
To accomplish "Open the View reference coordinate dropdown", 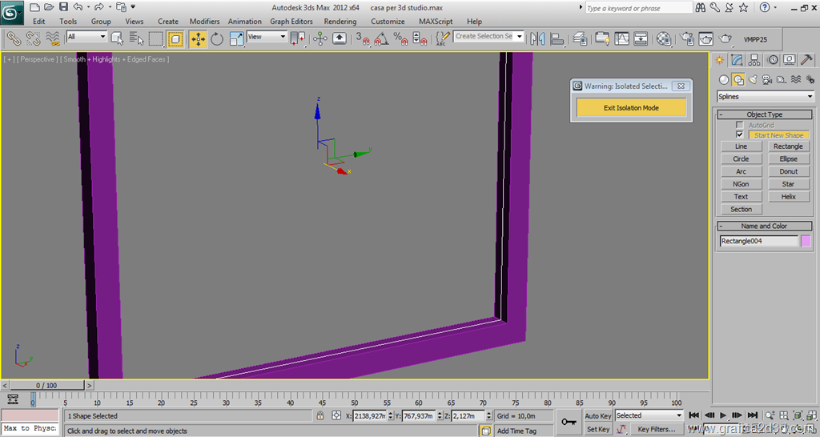I will point(267,37).
